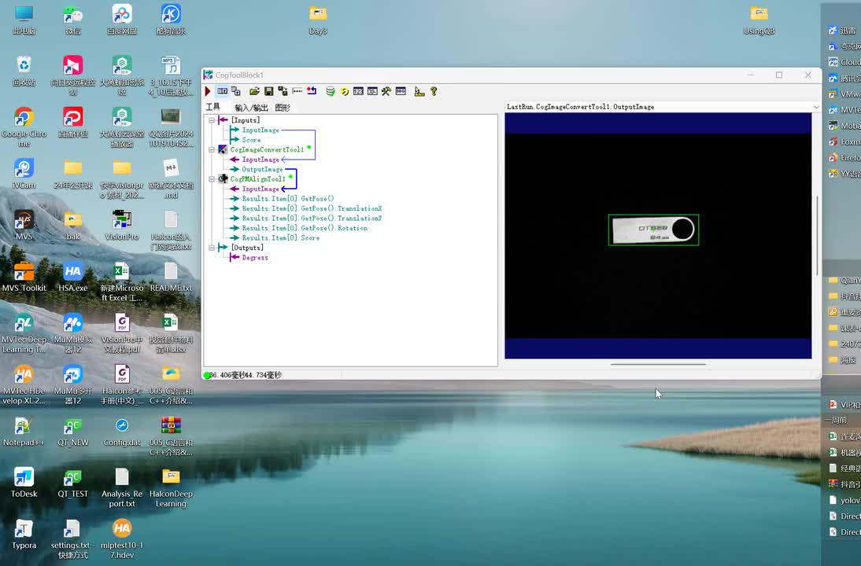This screenshot has width=861, height=566.
Task: Select the Score input terminal
Action: tap(252, 140)
